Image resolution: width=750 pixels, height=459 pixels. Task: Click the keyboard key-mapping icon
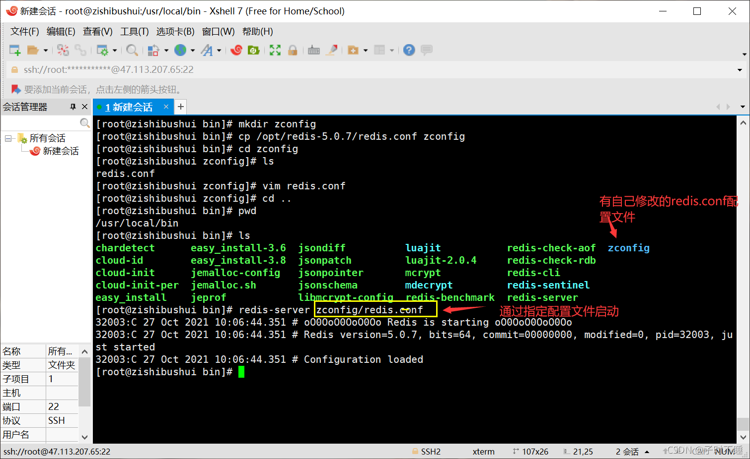coord(314,50)
